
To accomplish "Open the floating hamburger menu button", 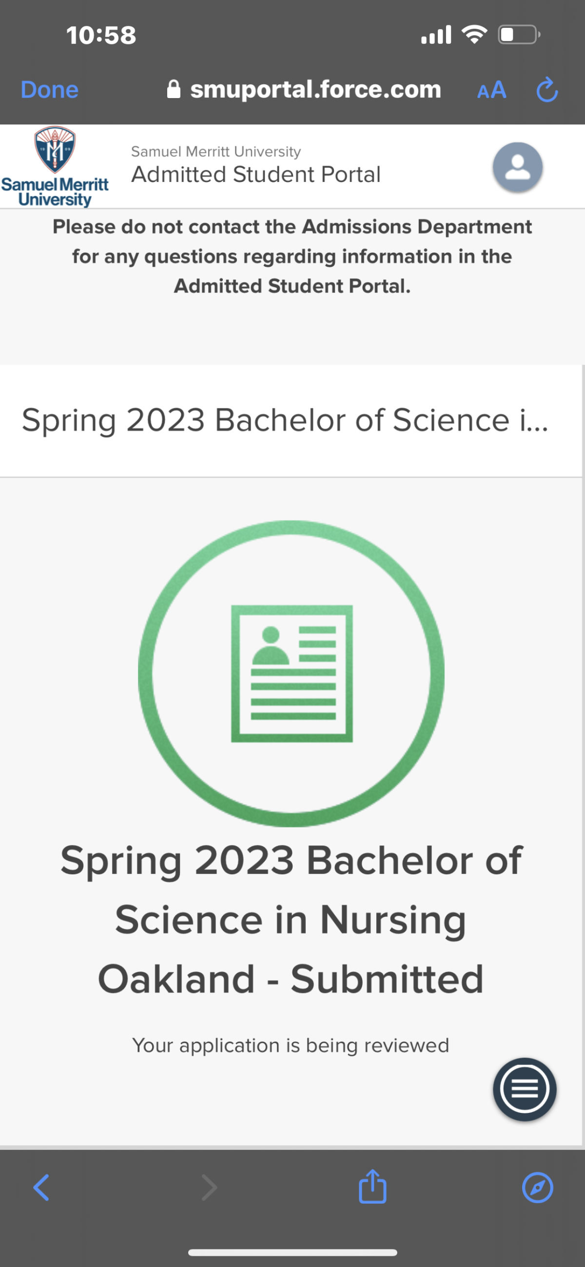I will click(x=525, y=1089).
